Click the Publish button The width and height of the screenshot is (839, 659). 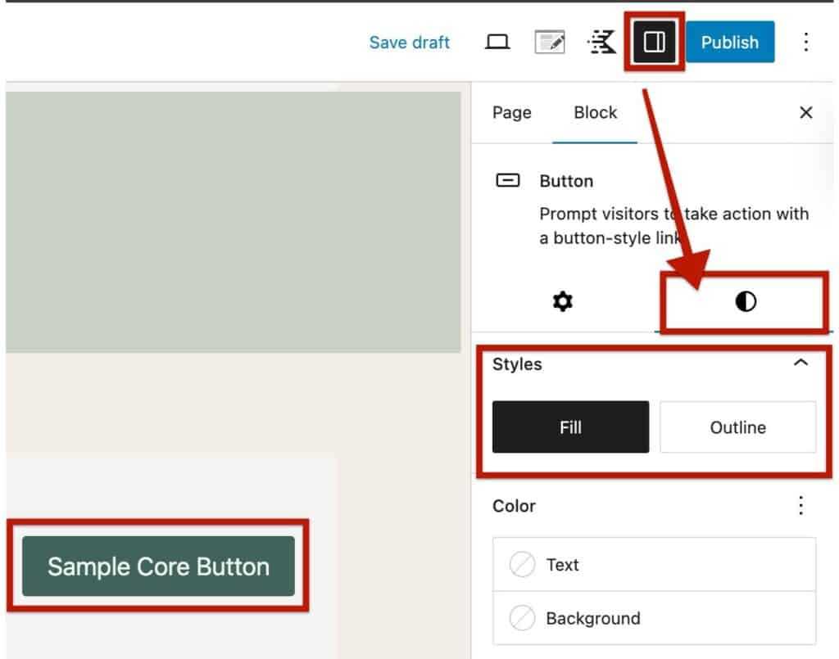coord(730,43)
